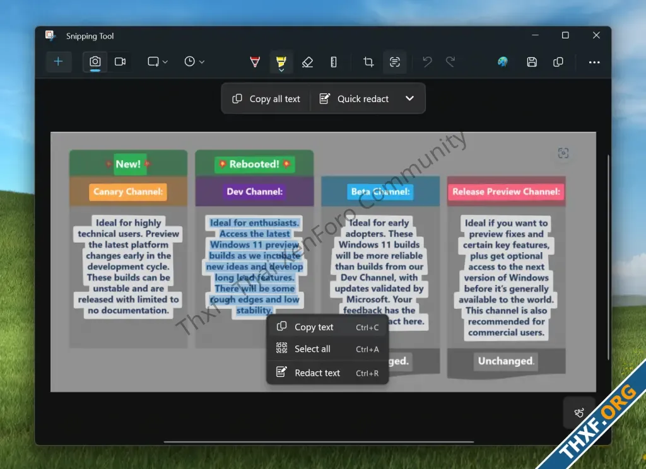Click the Undo arrow
Screen dimensions: 646x469
pos(427,62)
